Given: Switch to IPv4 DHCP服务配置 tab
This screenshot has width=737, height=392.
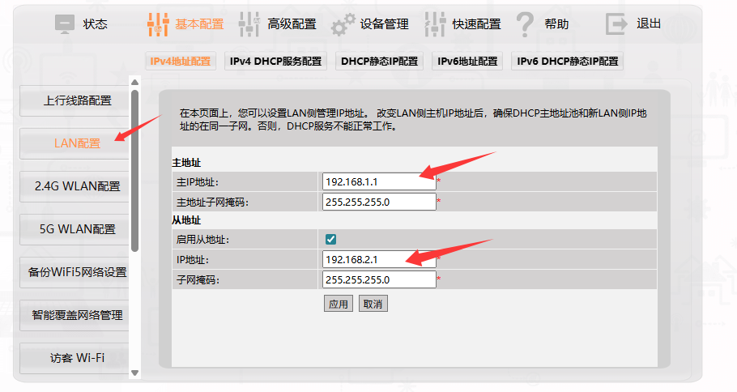Looking at the screenshot, I should (275, 61).
